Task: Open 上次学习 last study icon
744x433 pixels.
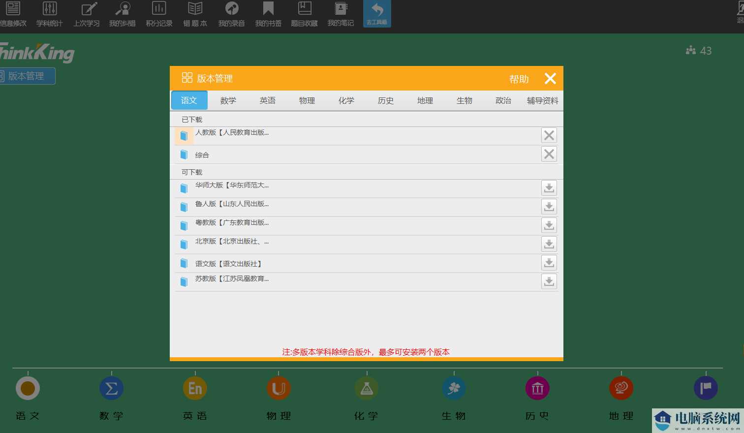Action: [x=87, y=14]
